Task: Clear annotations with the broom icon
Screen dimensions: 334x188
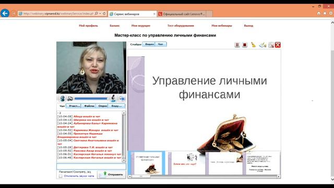Action: 253,45
